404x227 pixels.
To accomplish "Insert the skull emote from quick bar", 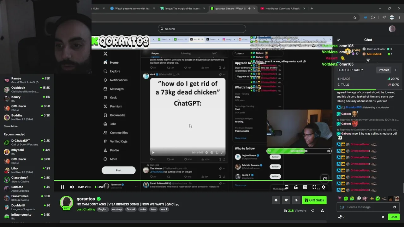I will [359, 199].
